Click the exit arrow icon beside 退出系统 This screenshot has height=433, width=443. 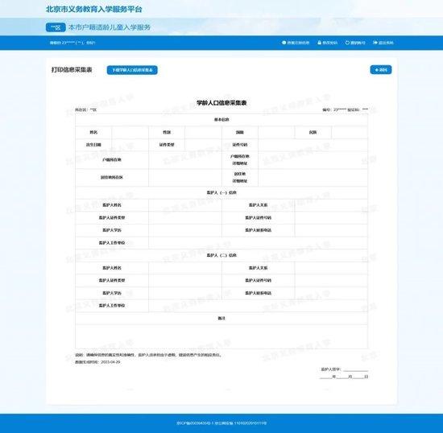pos(375,43)
